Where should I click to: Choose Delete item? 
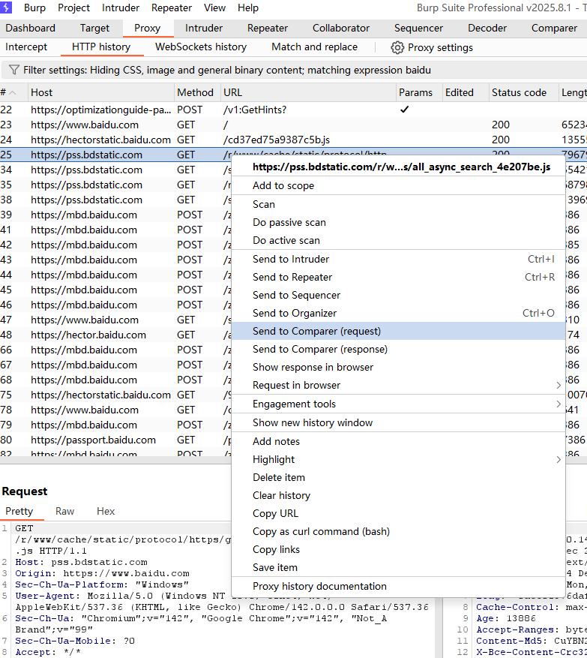point(398,477)
